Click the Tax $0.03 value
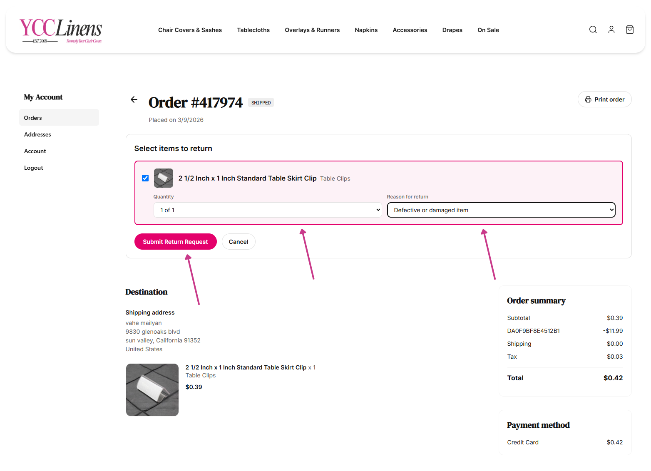651x471 pixels. point(615,357)
